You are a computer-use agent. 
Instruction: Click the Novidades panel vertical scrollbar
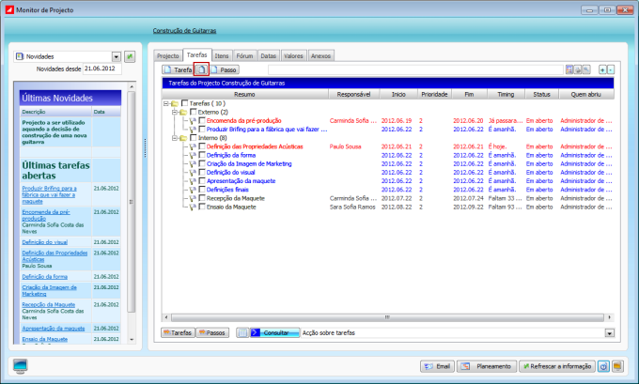[132, 202]
